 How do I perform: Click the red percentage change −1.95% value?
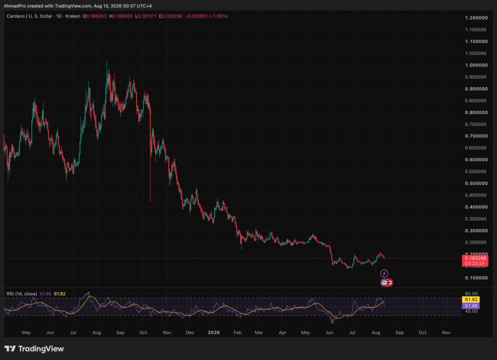218,16
